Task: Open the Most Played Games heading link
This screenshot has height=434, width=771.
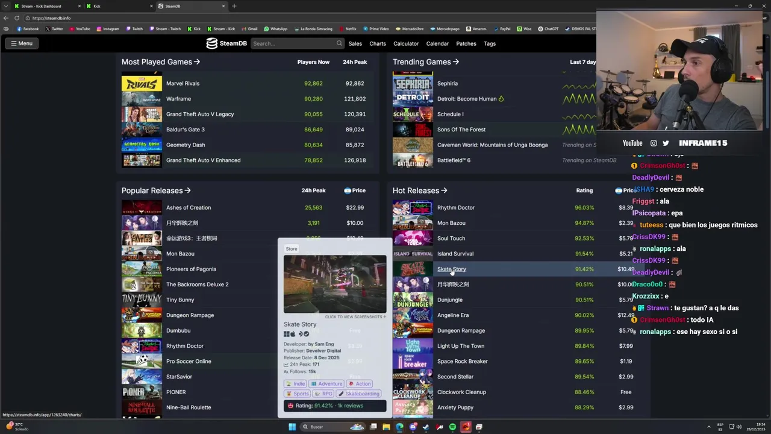Action: (161, 62)
